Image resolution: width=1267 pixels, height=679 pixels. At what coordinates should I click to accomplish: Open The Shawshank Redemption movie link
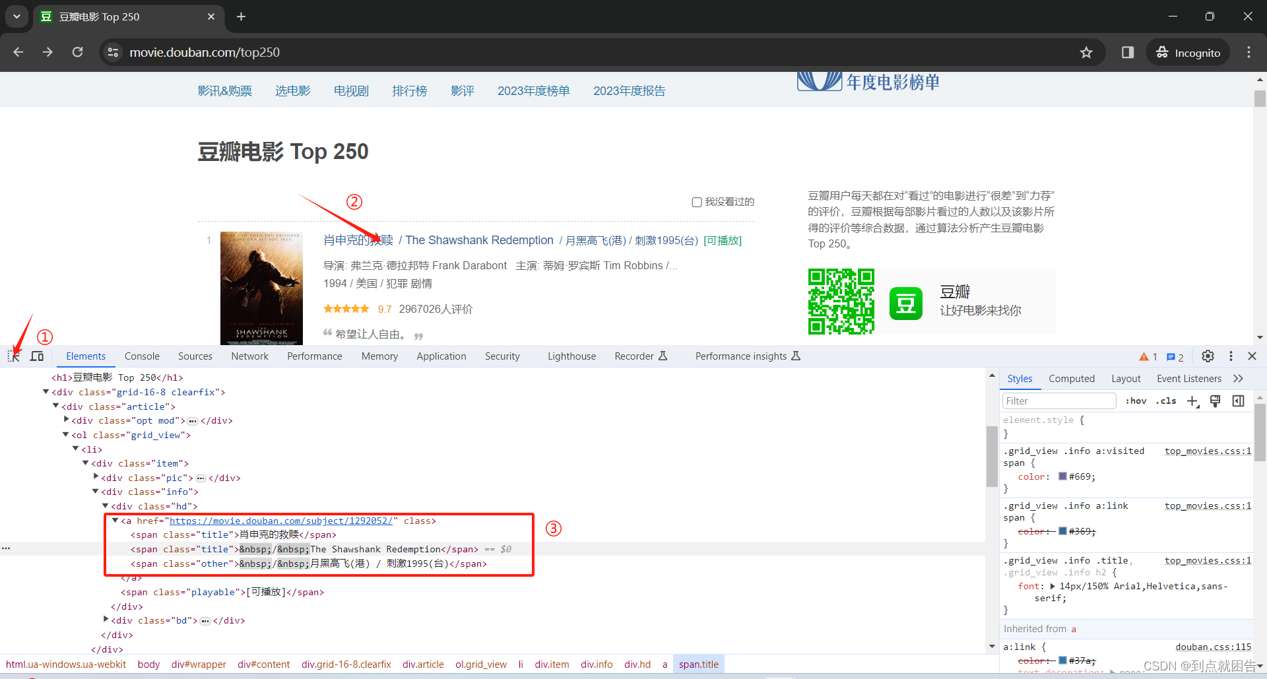[479, 240]
